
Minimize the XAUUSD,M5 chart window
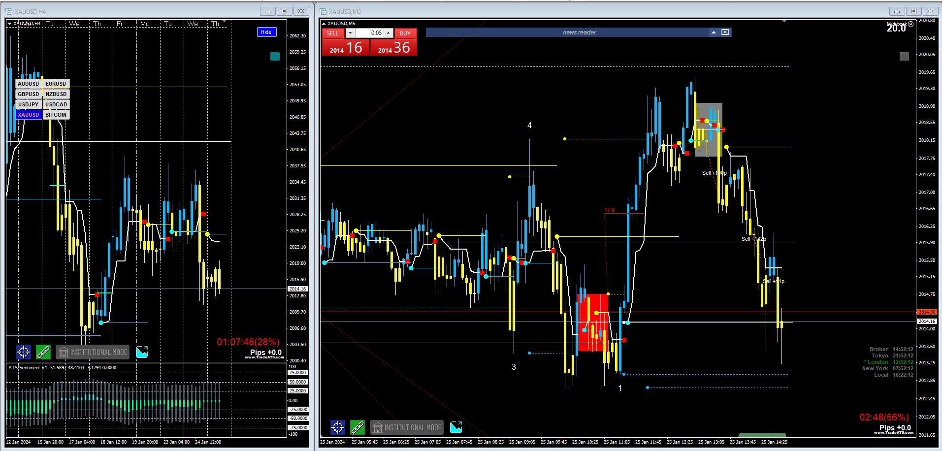(897, 11)
